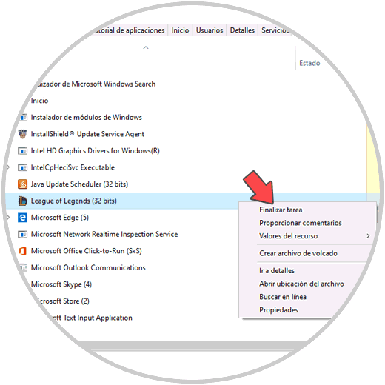Viewport: 385px width, 385px height.
Task: Select Propiedades in the context menu
Action: tap(278, 309)
